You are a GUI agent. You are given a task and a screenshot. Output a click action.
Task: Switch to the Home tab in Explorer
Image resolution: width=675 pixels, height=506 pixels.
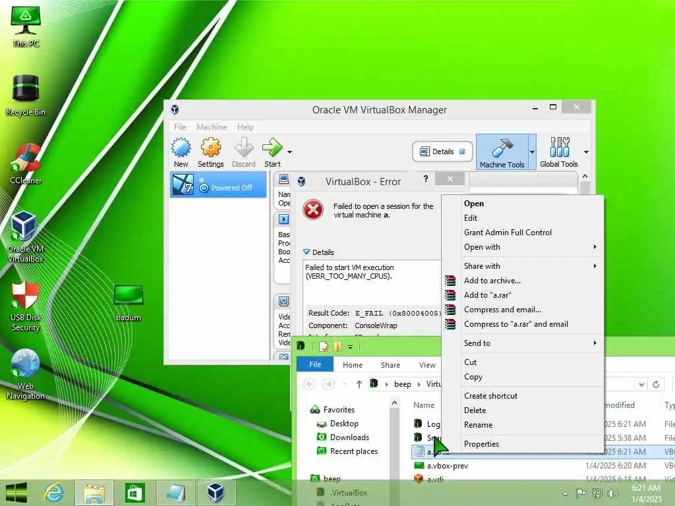point(353,365)
